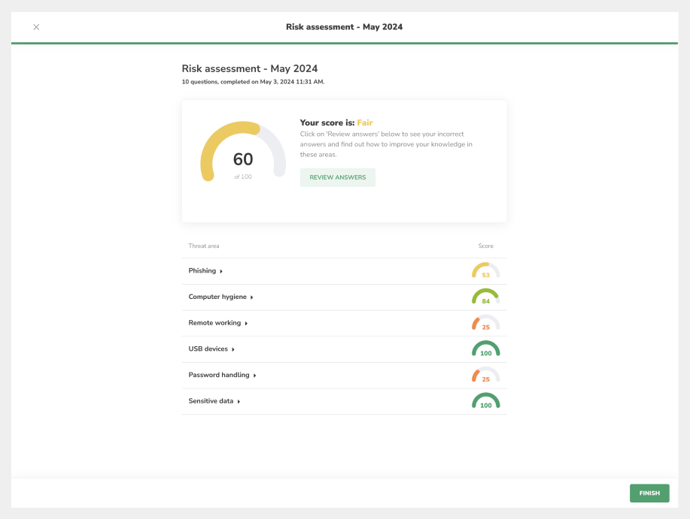This screenshot has height=519, width=690.
Task: Click the Password handling gauge showing 25
Action: click(485, 376)
